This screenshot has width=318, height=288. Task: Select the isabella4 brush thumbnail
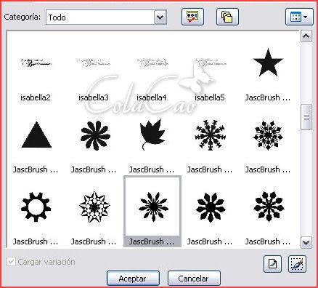(x=152, y=63)
